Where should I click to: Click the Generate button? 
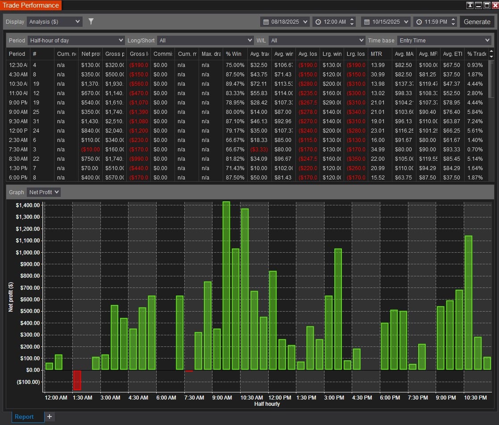477,22
